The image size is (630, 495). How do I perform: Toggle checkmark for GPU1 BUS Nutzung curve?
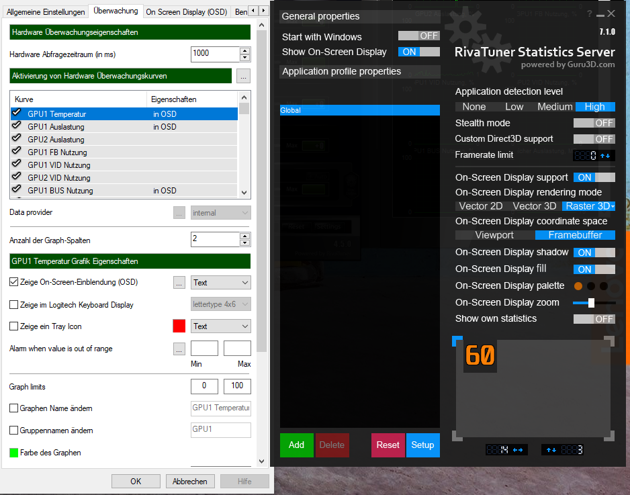coord(17,189)
